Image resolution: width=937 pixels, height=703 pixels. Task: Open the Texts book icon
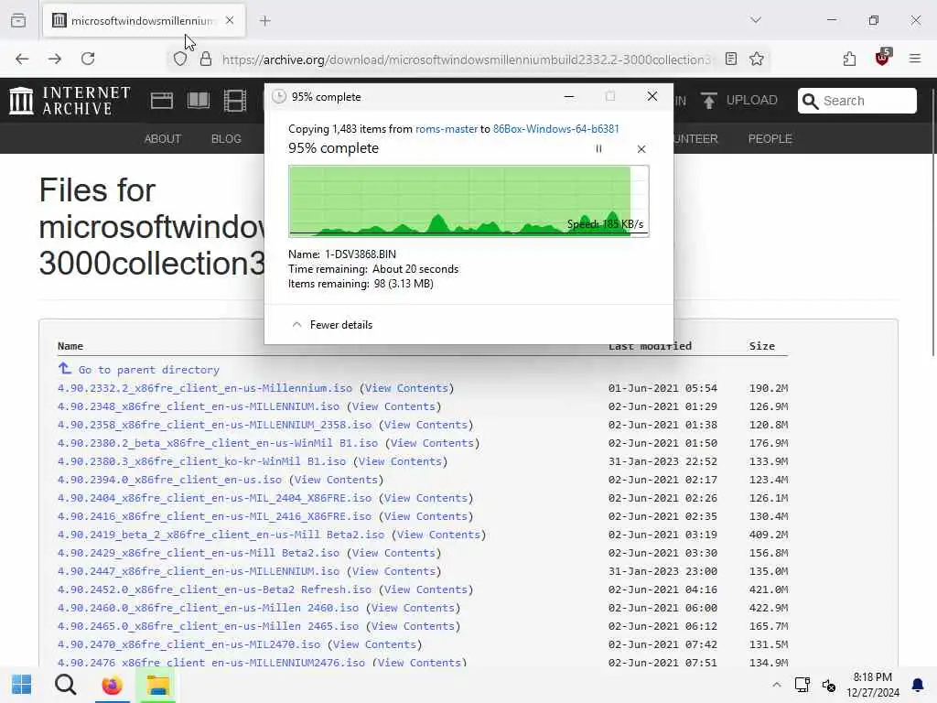click(x=199, y=101)
